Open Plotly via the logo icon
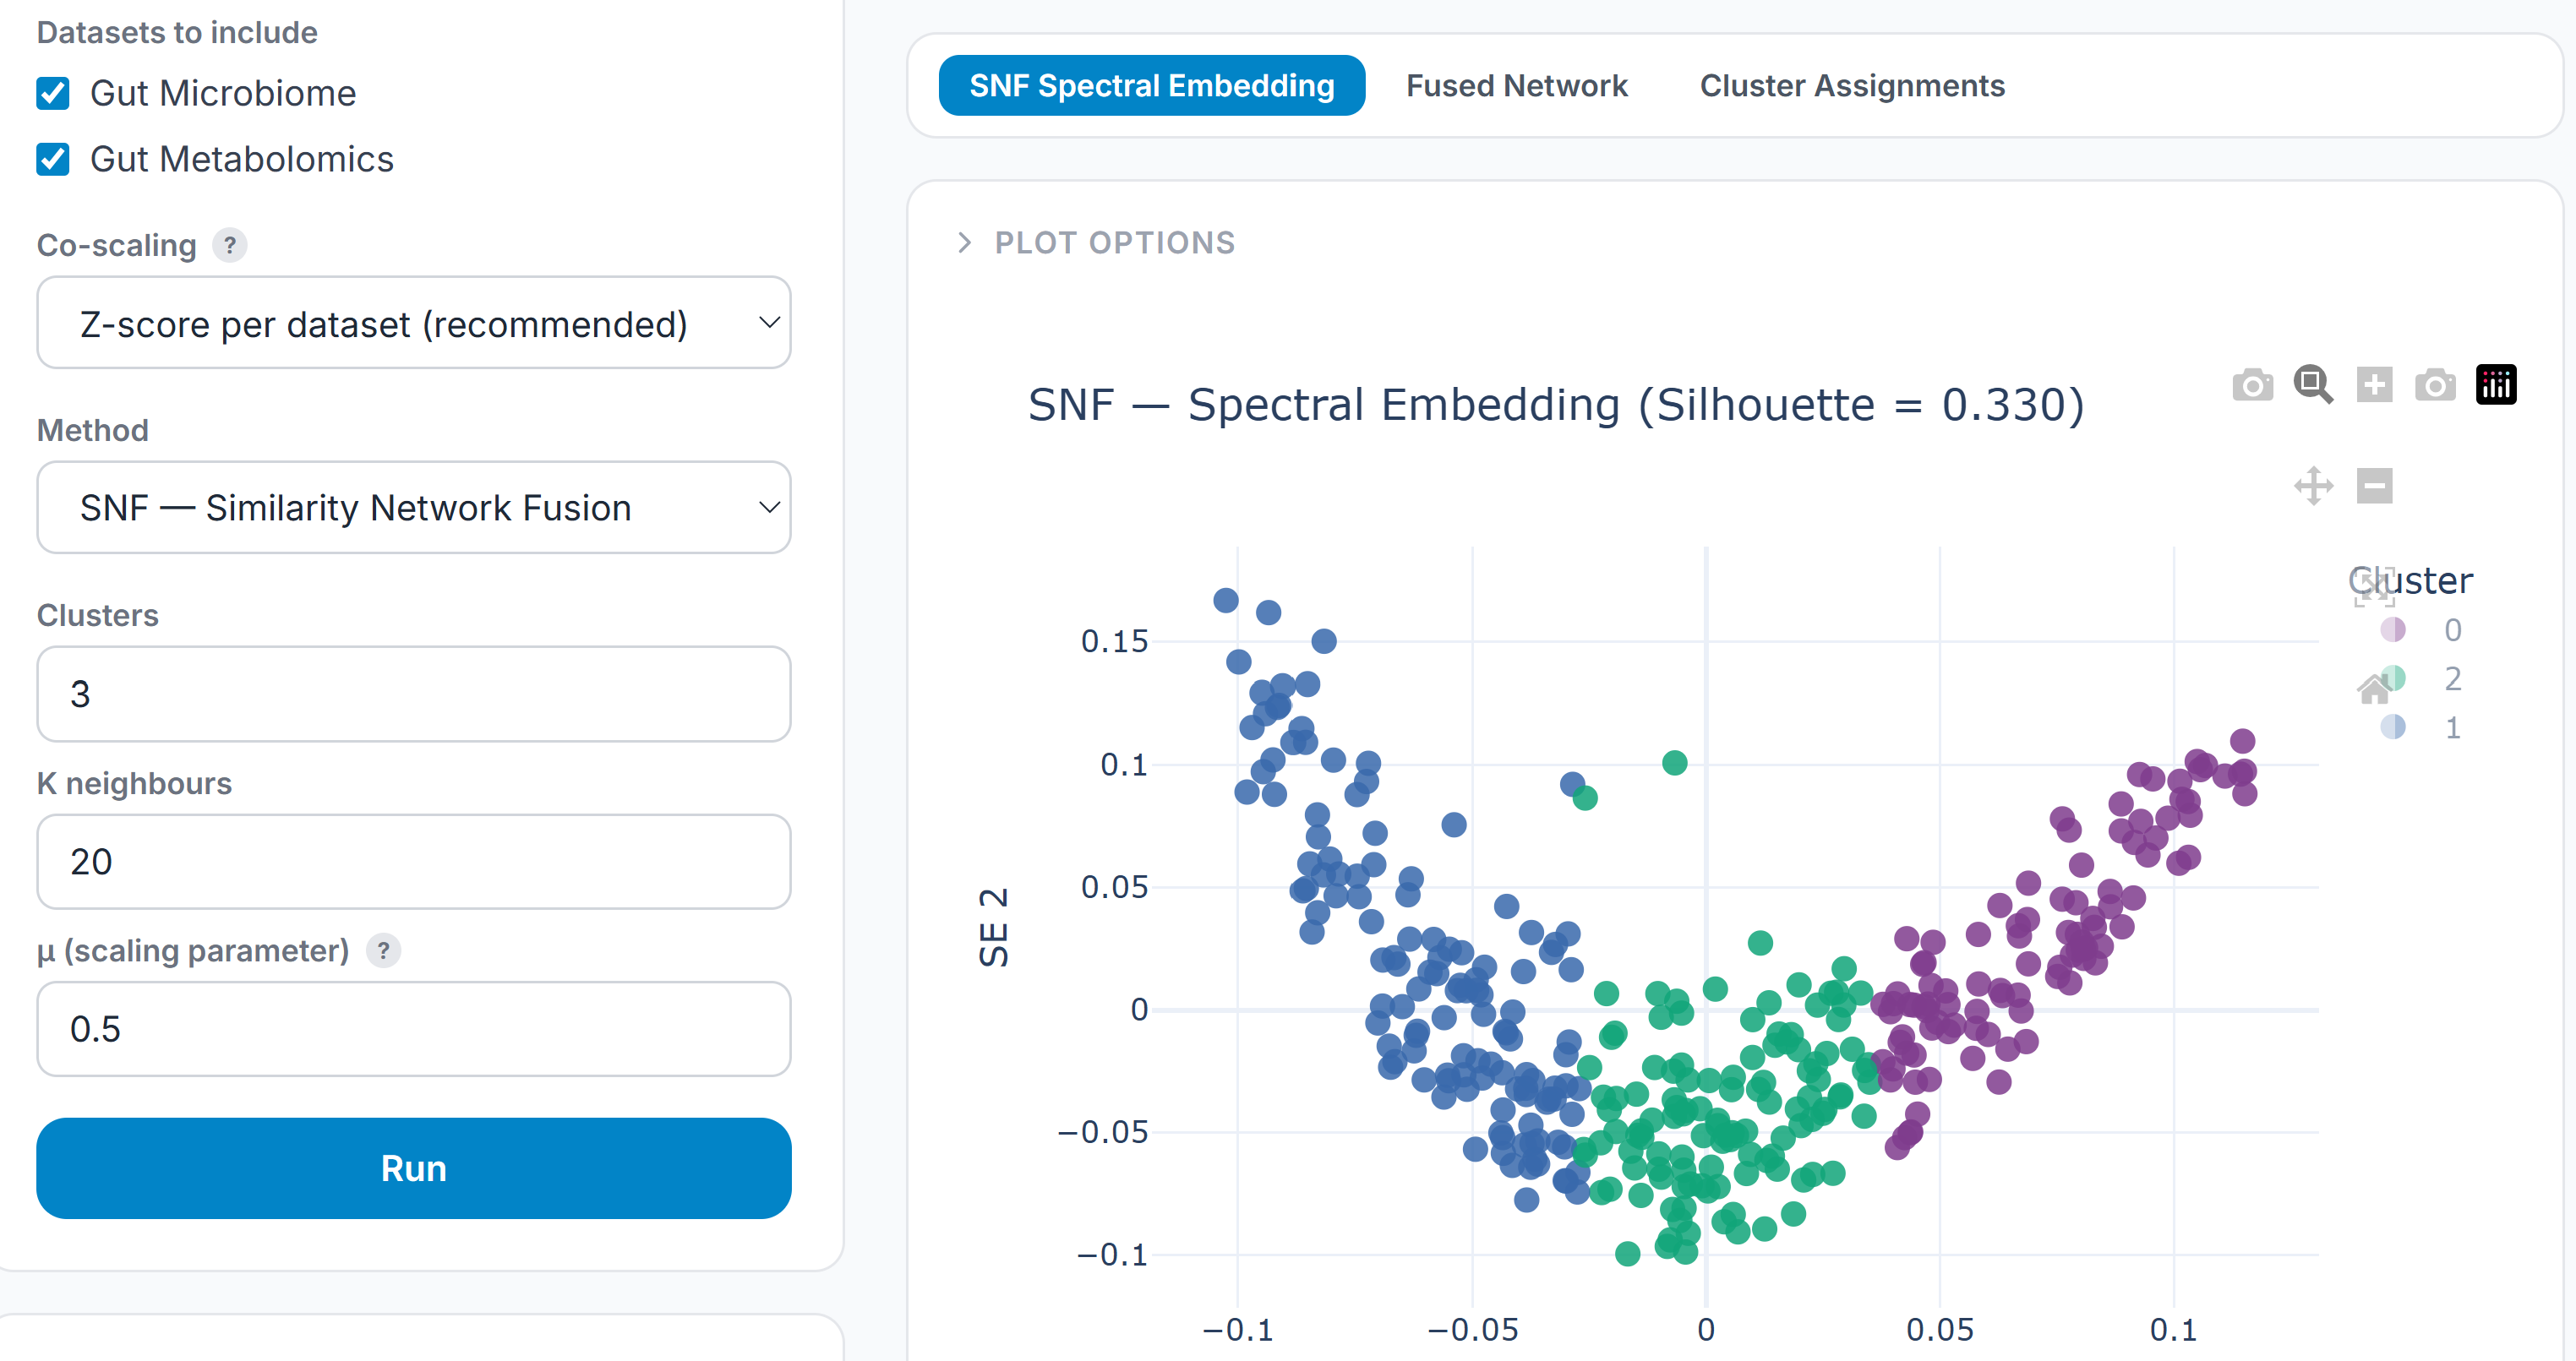The width and height of the screenshot is (2576, 1361). coord(2497,384)
